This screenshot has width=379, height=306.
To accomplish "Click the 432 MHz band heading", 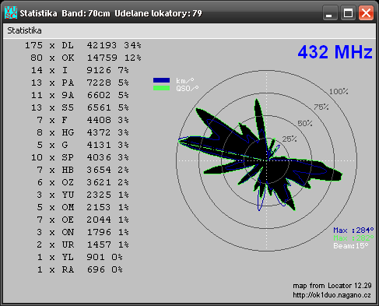I will tap(335, 52).
